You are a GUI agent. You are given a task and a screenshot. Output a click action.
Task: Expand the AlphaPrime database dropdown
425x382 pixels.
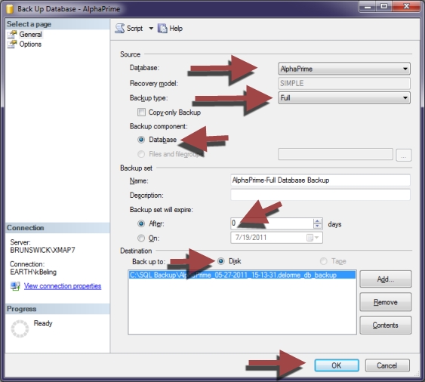point(344,69)
